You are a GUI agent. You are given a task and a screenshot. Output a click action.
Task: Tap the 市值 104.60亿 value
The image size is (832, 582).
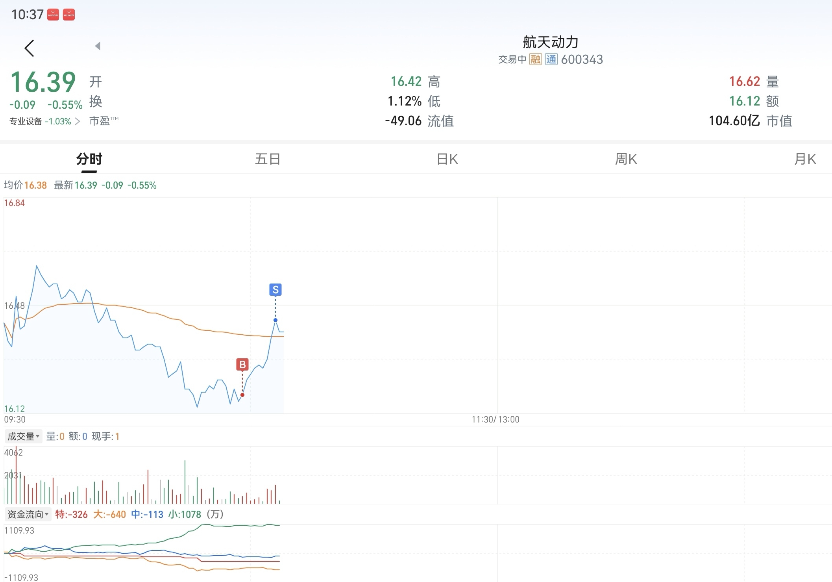pyautogui.click(x=734, y=121)
